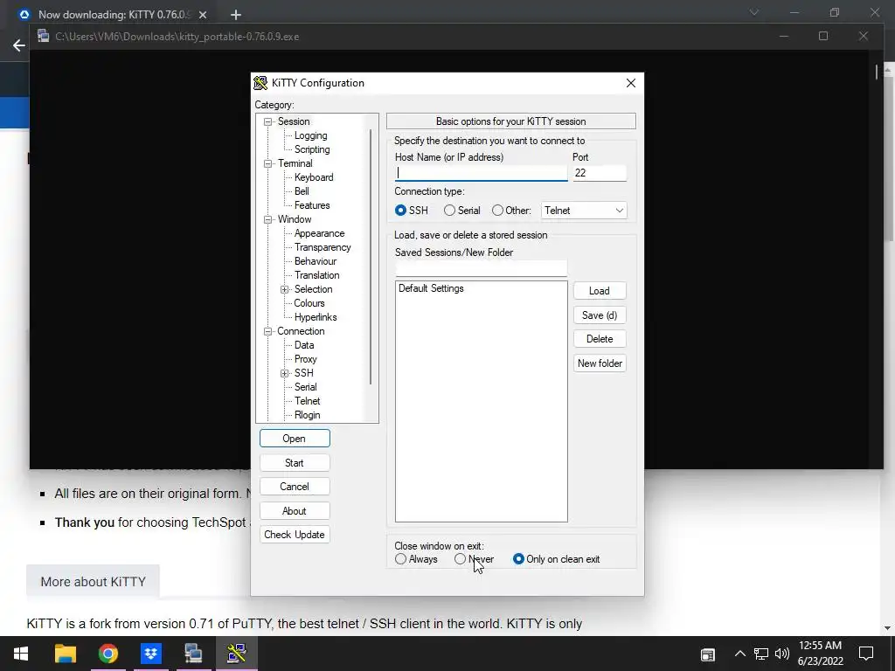This screenshot has width=895, height=671.
Task: Click console window icon beside the exe path
Action: tap(44, 36)
